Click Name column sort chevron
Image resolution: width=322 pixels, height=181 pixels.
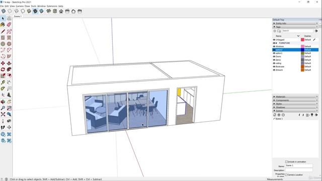click(298, 36)
